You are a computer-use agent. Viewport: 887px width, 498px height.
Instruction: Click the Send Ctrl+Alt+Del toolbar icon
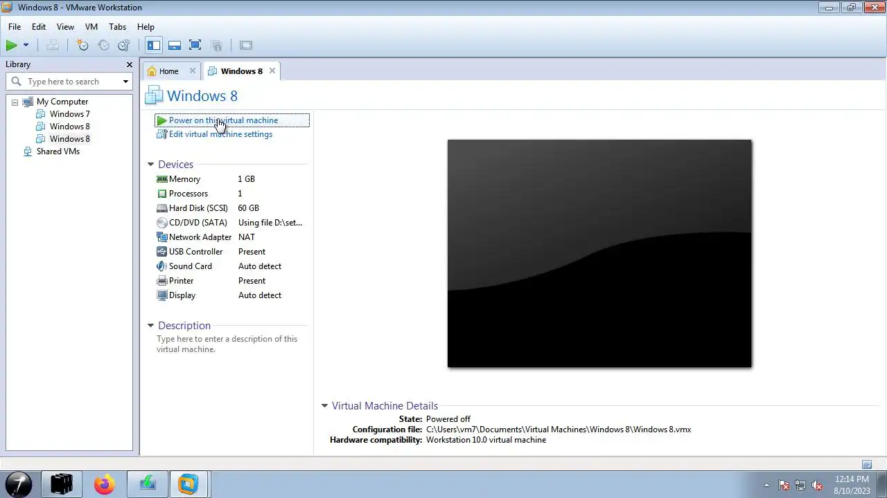(x=53, y=46)
